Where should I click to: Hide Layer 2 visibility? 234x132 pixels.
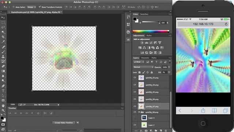pos(135,125)
